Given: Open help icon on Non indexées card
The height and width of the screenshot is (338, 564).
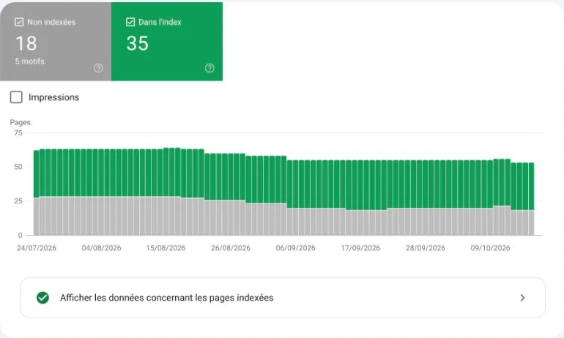Looking at the screenshot, I should point(98,68).
